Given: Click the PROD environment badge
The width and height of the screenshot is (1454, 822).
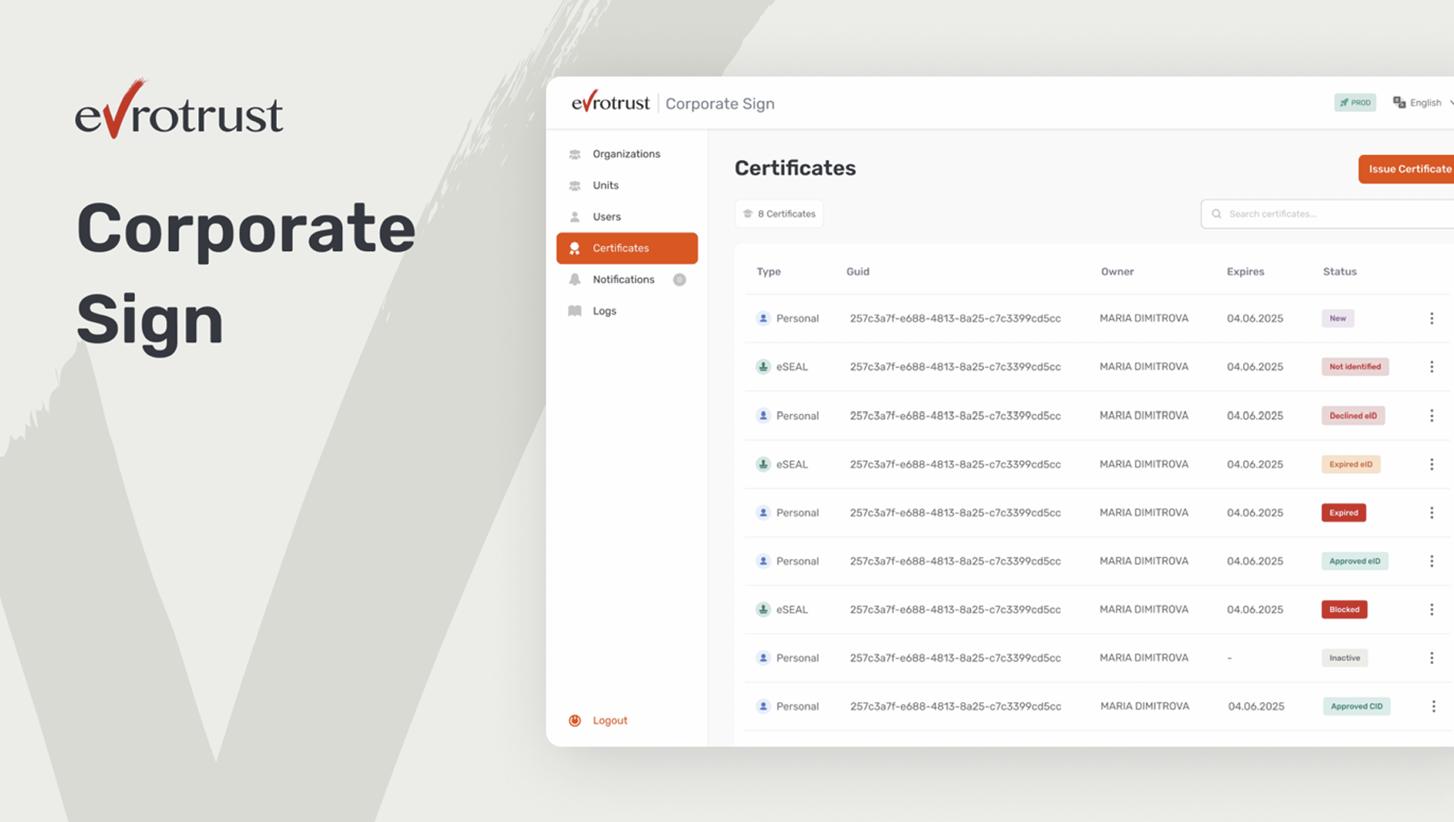Looking at the screenshot, I should pos(1355,102).
